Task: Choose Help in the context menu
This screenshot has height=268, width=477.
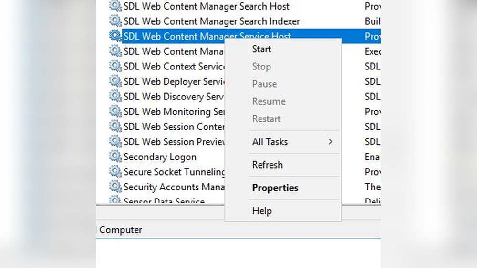Action: (261, 210)
